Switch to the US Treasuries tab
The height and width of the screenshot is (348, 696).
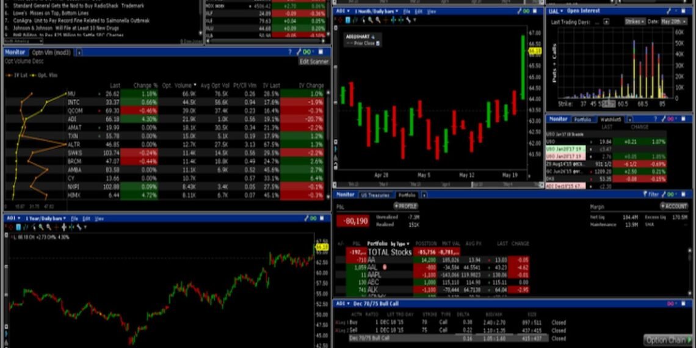376,195
